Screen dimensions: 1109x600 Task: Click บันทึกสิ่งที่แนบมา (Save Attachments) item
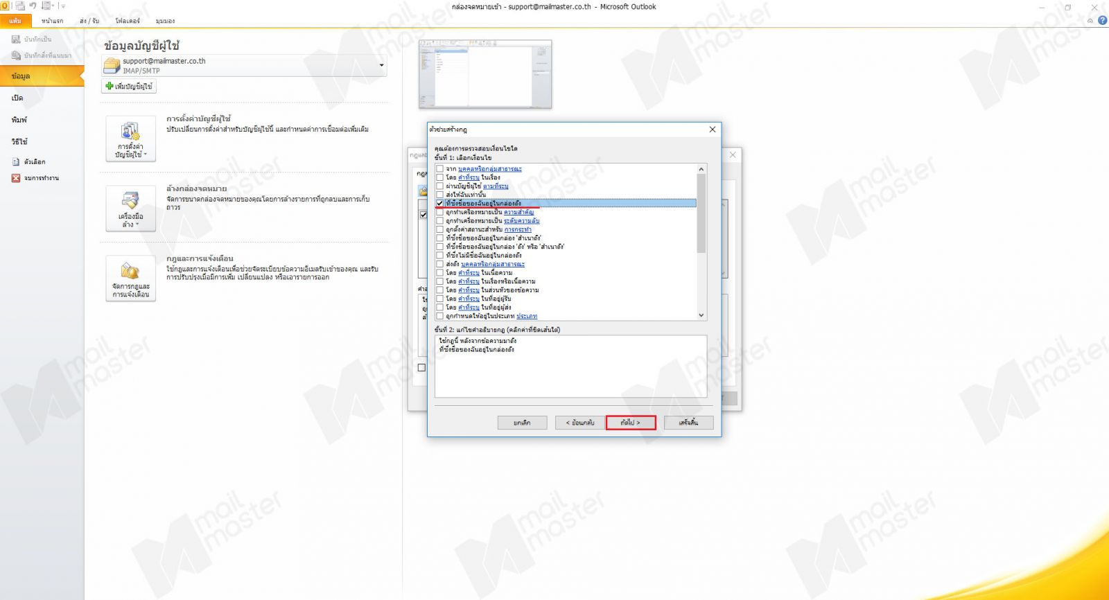[x=42, y=55]
